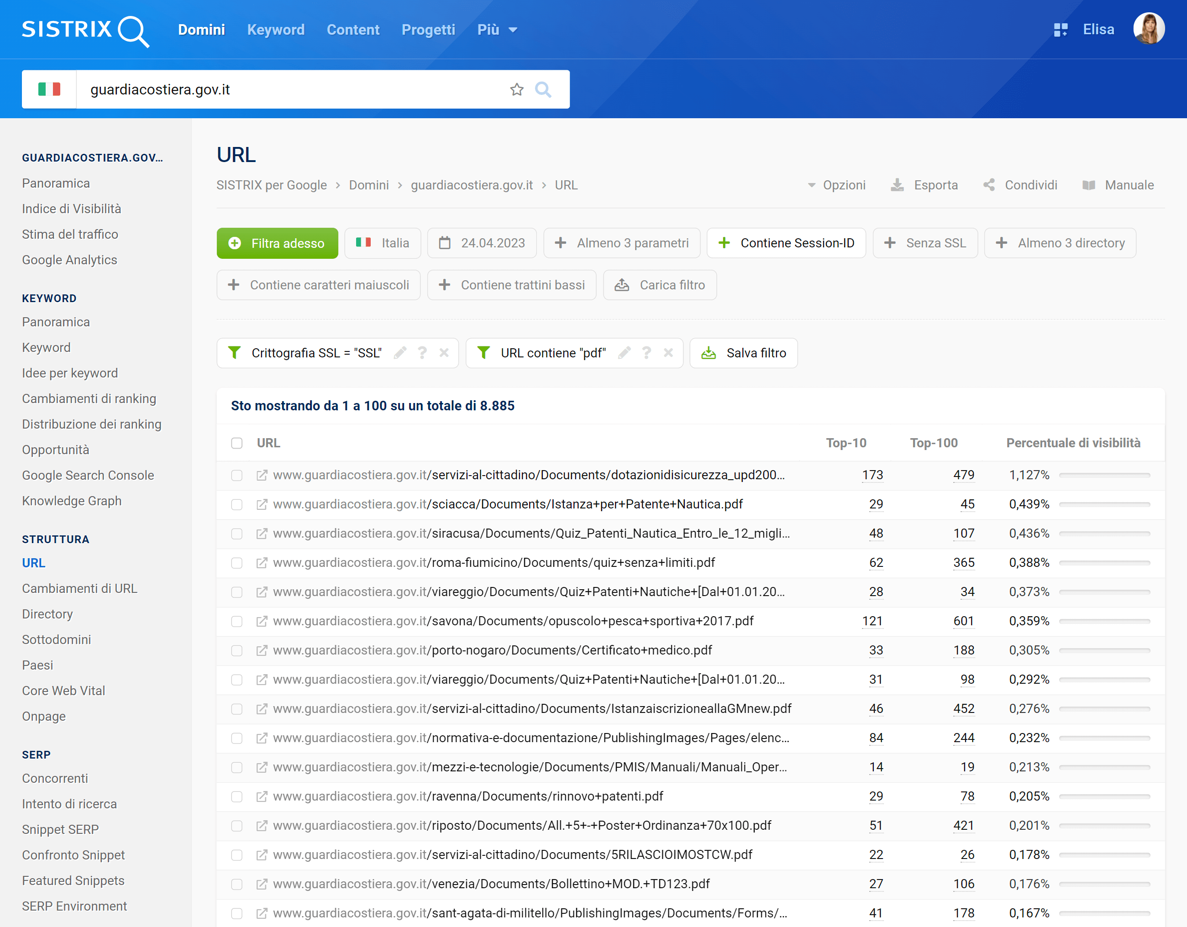Edit the URL contiene pdf filter pencil
The height and width of the screenshot is (927, 1187).
coord(625,353)
